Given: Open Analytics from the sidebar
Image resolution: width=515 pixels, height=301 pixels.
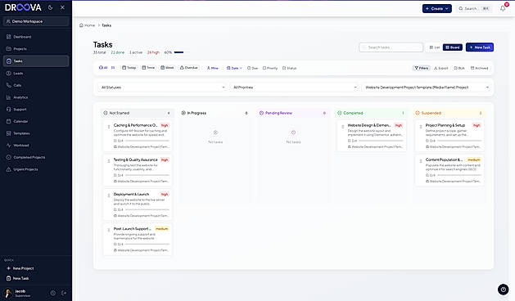Looking at the screenshot, I should (36, 97).
